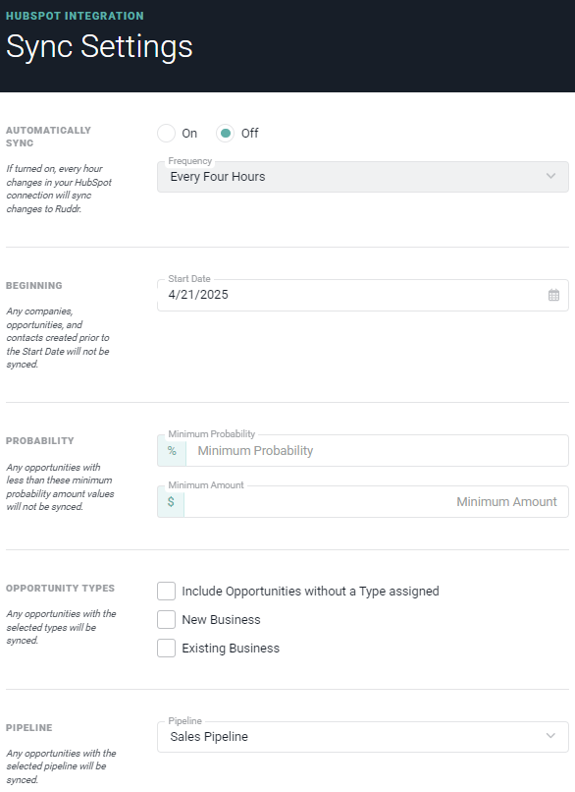Screen dimensions: 575x792
Task: Check Include Opportunities without a Type assigned
Action: point(166,591)
